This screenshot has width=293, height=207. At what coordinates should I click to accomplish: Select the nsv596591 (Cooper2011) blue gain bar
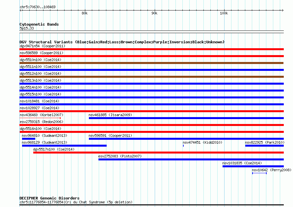click(186, 139)
